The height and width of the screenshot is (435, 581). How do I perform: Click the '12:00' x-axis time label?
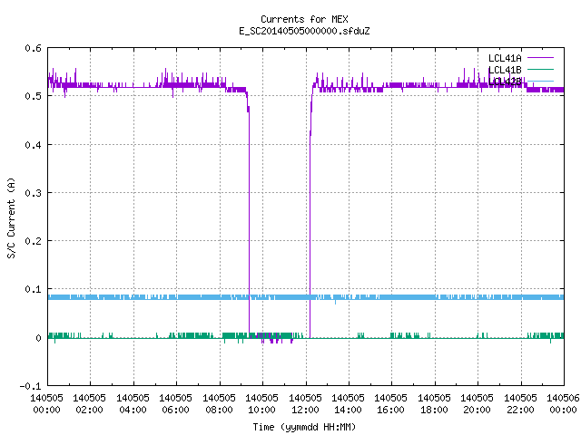coord(305,410)
